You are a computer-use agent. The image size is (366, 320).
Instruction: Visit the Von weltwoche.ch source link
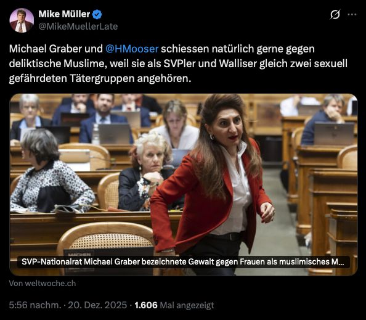tap(43, 284)
